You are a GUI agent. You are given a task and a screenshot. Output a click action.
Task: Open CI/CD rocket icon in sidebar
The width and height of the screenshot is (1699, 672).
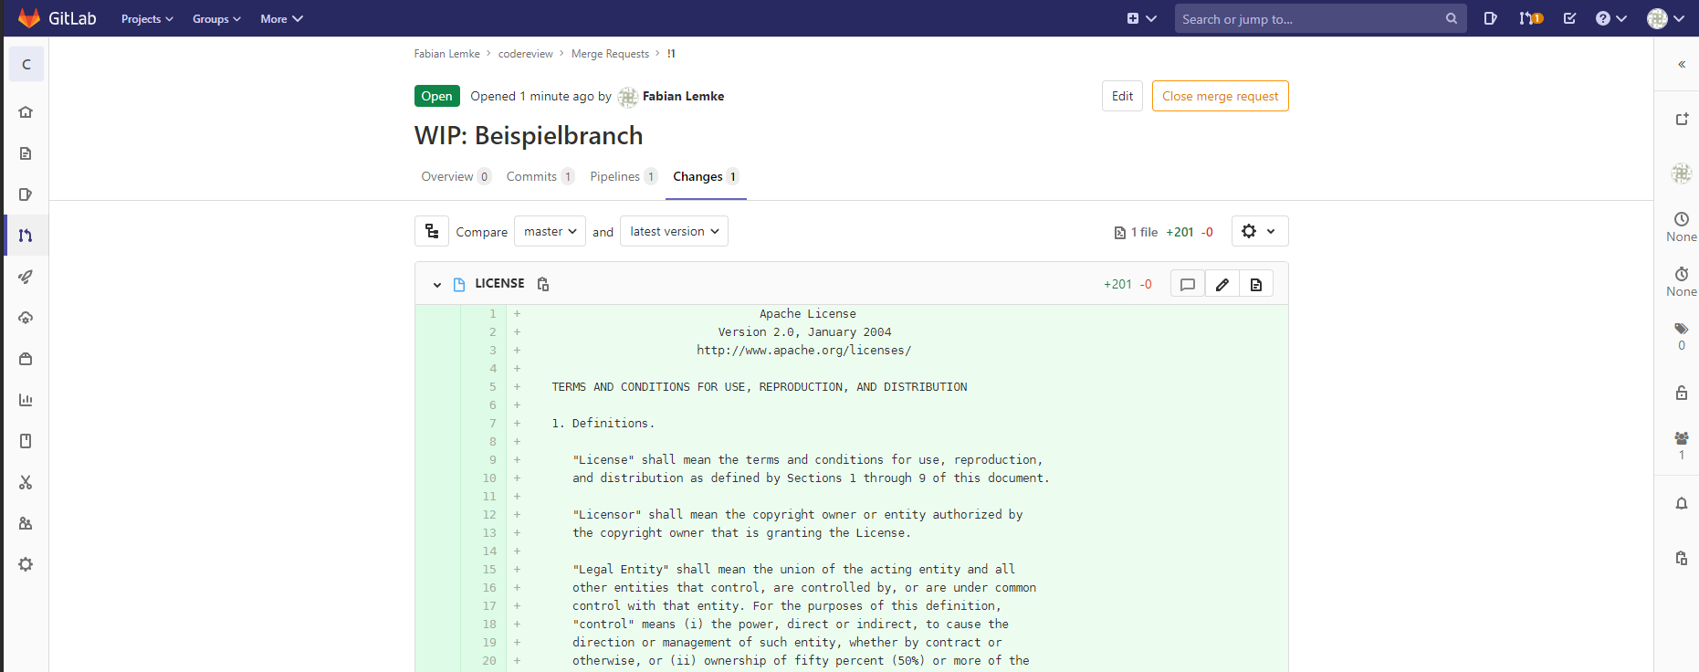pyautogui.click(x=26, y=277)
